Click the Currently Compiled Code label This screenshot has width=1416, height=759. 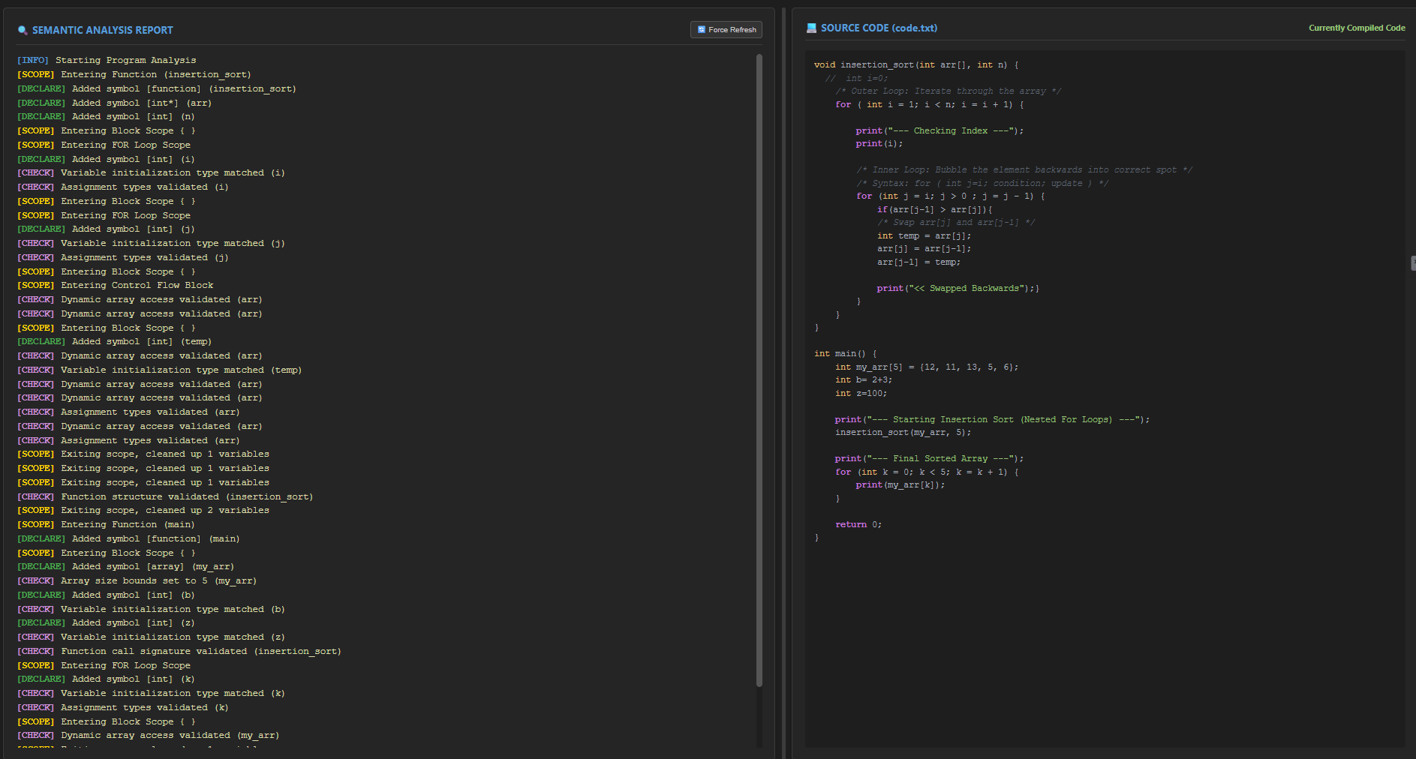(1357, 28)
